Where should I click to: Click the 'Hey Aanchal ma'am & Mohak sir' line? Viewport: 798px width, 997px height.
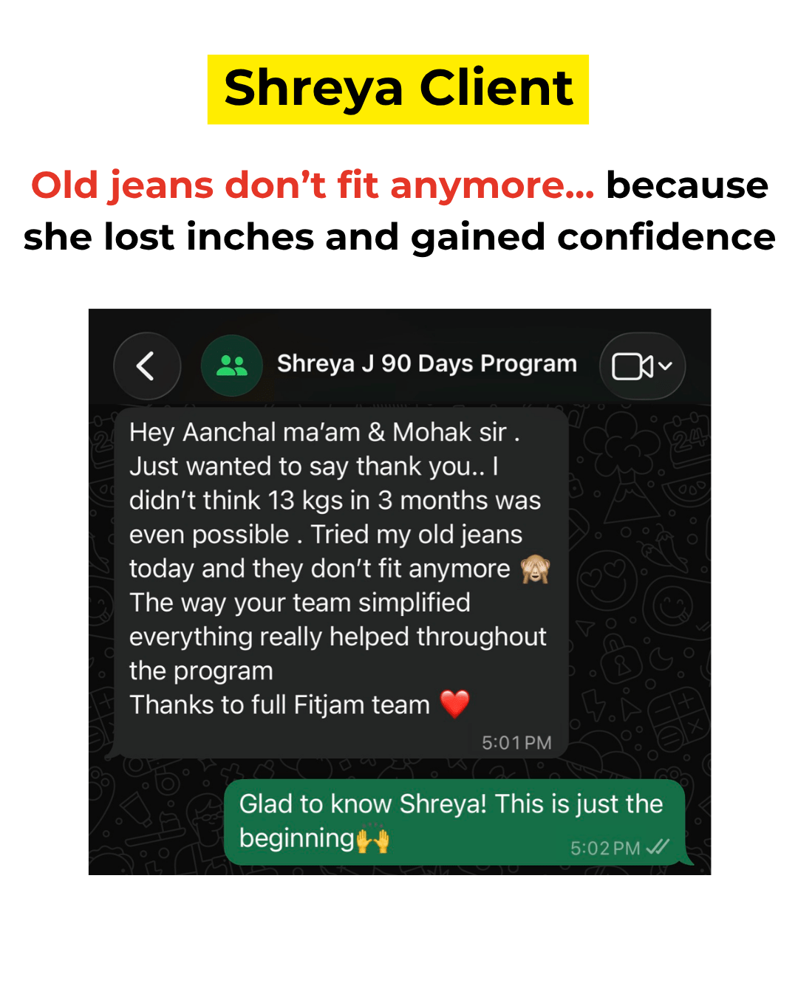(318, 432)
